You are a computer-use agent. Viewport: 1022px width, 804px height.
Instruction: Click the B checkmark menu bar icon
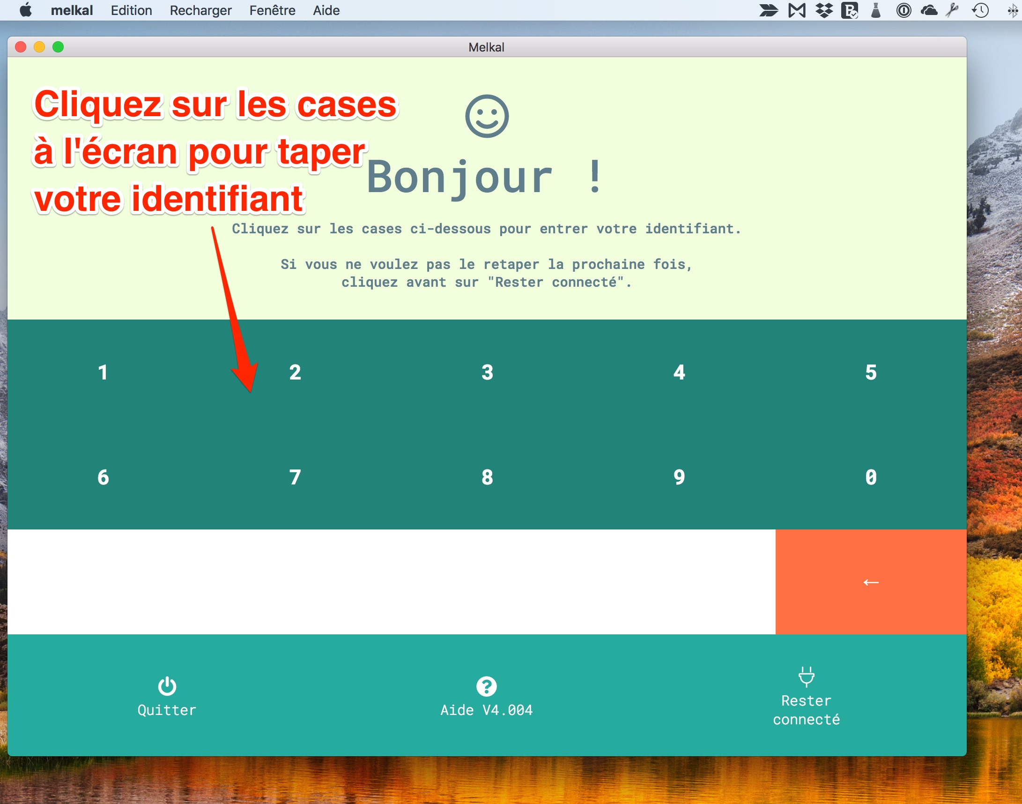point(850,10)
